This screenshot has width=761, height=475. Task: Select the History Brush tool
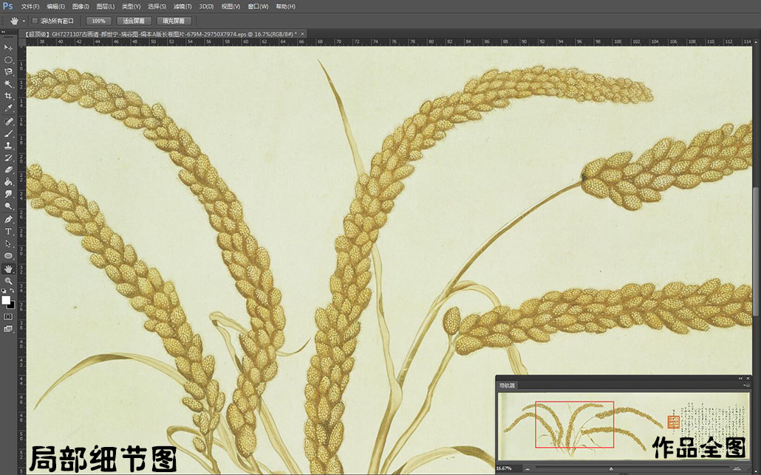[8, 158]
